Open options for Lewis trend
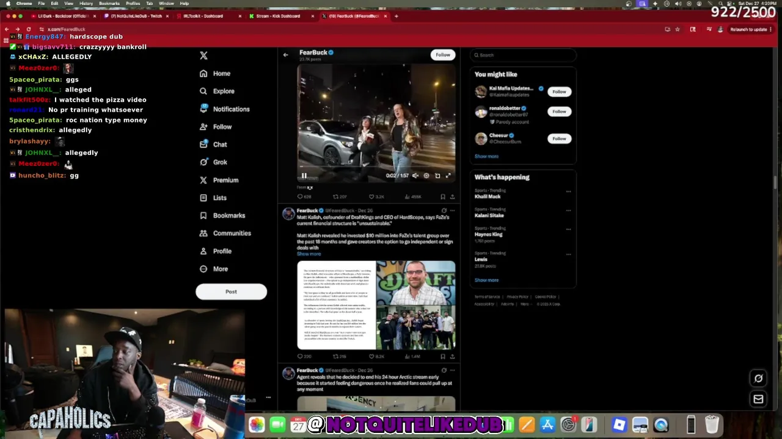782x439 pixels. [568, 254]
